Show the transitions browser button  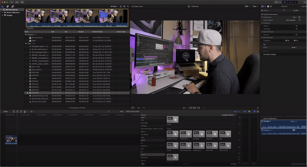pyautogui.click(x=258, y=112)
